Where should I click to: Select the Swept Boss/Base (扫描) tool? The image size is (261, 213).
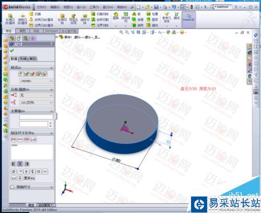pos(35,14)
